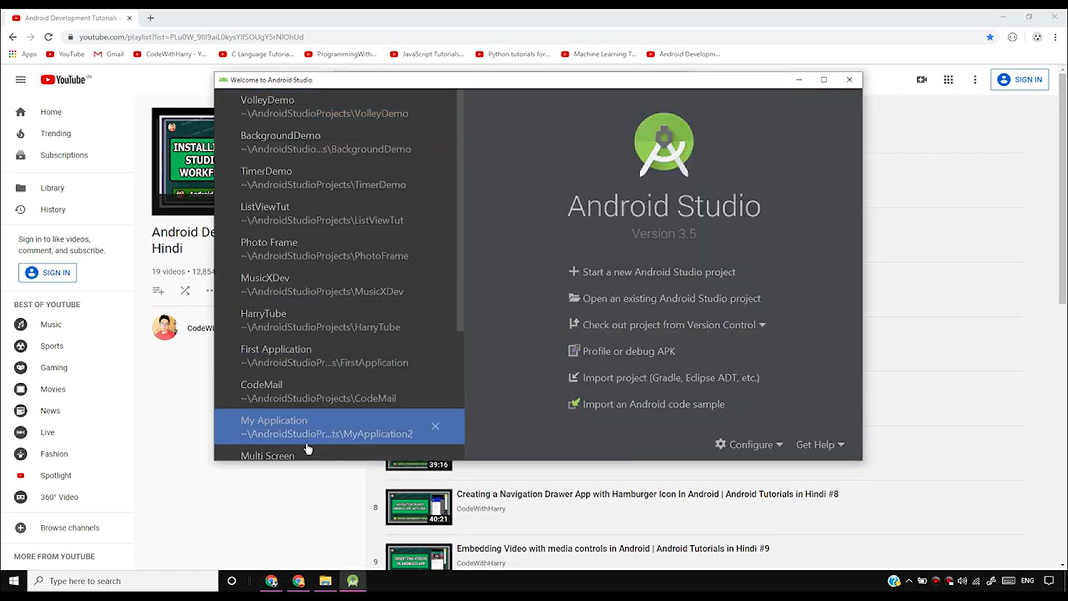1068x601 pixels.
Task: Click the sidebar SIGN IN button
Action: [x=48, y=273]
